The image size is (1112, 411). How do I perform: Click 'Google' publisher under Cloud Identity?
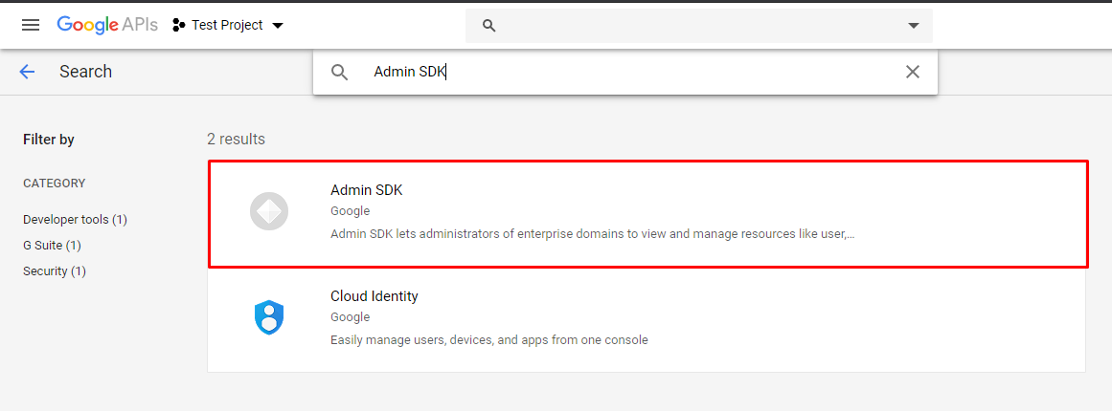pos(351,317)
